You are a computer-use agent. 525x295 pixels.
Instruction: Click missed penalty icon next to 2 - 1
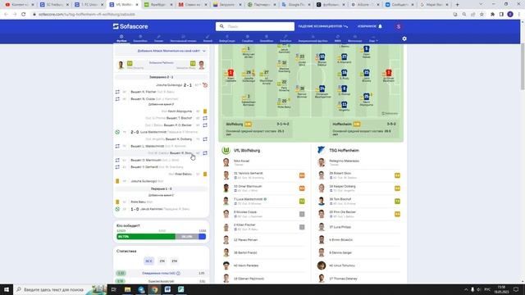pyautogui.click(x=205, y=85)
